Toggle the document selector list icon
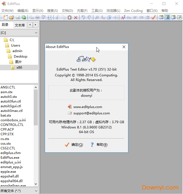 [x=161, y=17]
